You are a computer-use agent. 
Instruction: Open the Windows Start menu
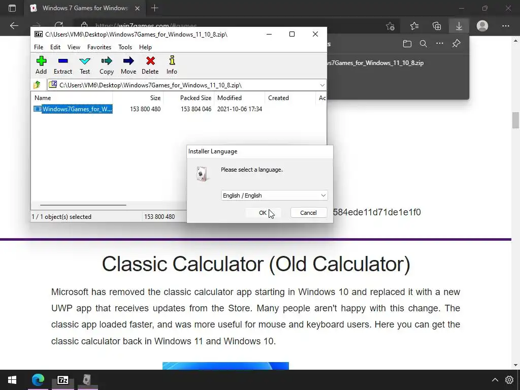(x=12, y=380)
